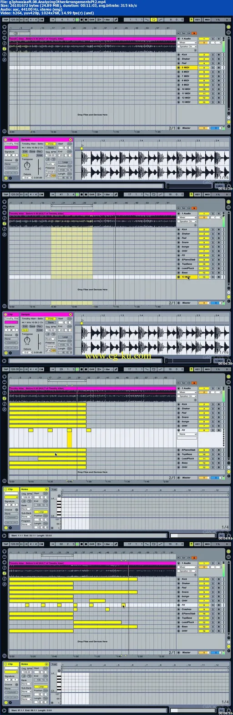Arm the Snare track in second frame
The height and width of the screenshot is (715, 233).
click(219, 242)
